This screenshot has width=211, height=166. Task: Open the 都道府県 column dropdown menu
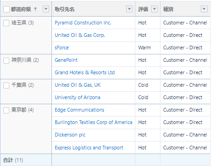[x=46, y=9]
